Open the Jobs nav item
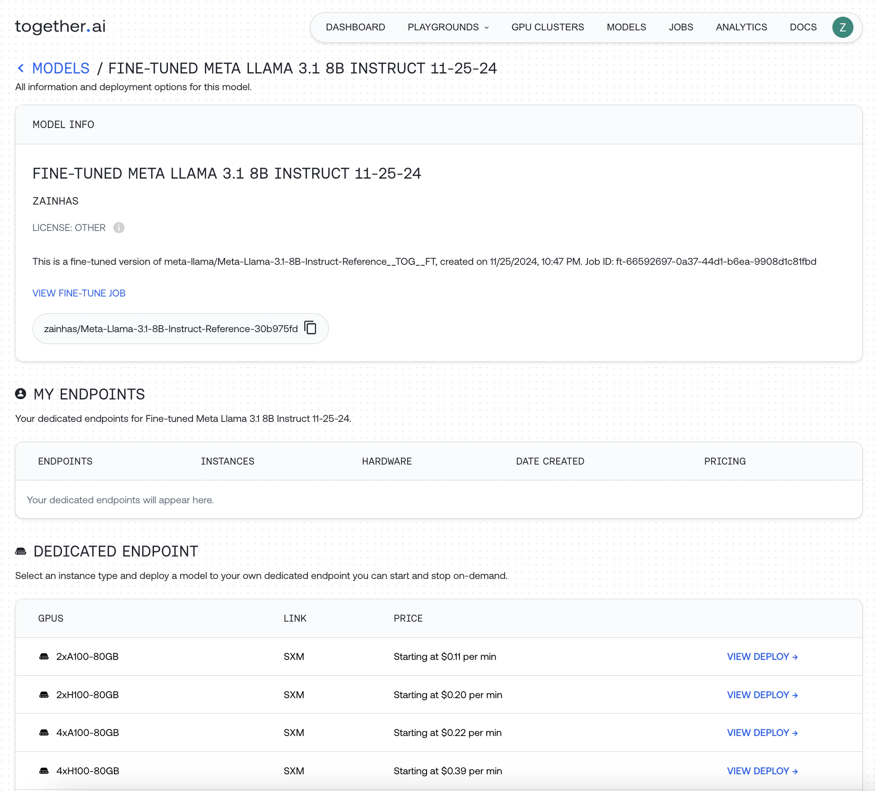This screenshot has height=791, width=875. [x=681, y=27]
